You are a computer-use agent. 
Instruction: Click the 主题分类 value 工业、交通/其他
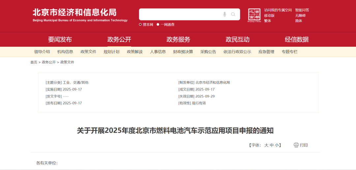[75, 83]
